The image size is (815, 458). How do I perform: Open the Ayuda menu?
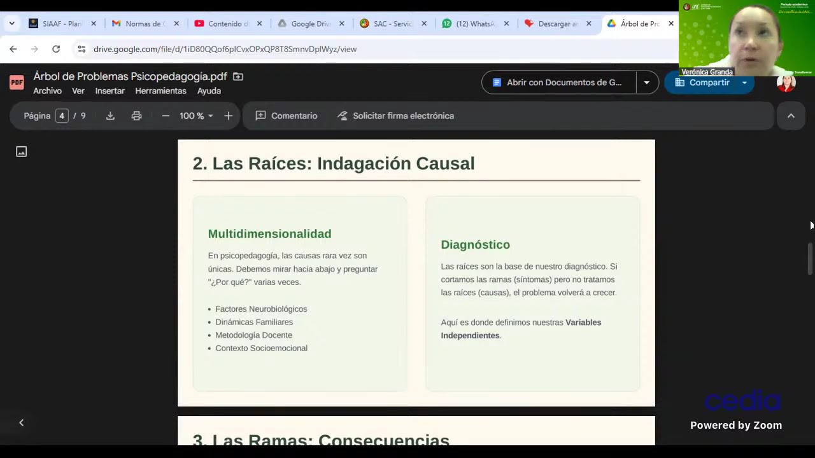209,91
